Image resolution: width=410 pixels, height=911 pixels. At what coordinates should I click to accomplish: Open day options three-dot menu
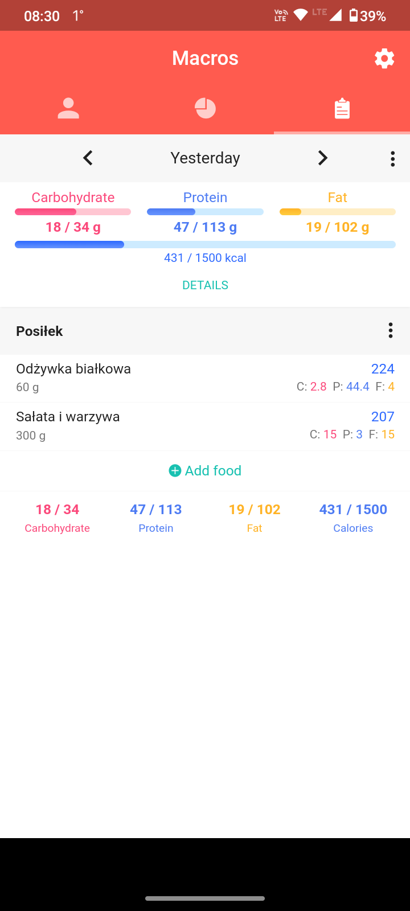point(392,158)
